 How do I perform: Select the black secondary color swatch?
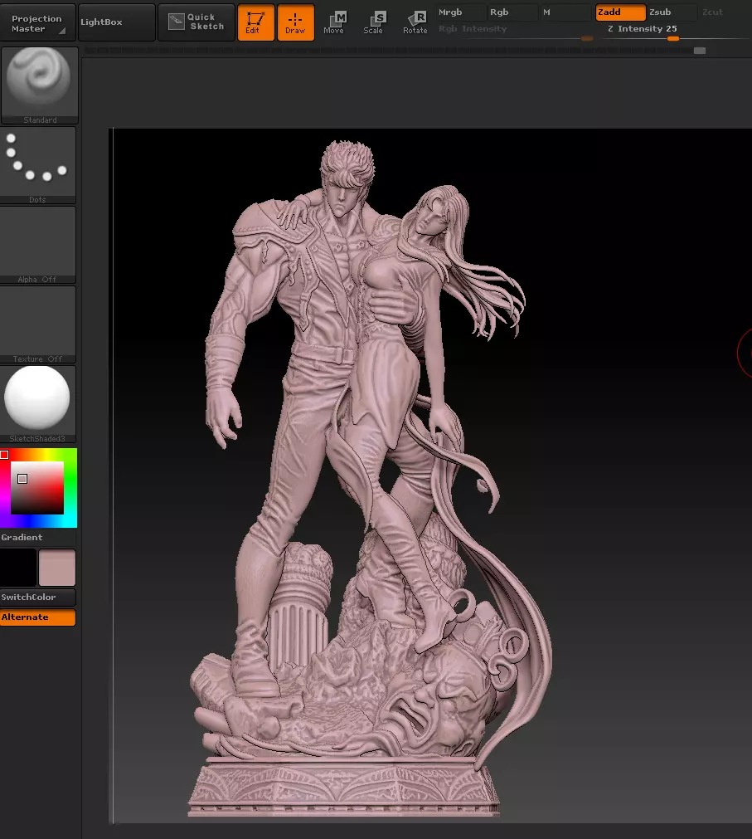click(x=18, y=568)
